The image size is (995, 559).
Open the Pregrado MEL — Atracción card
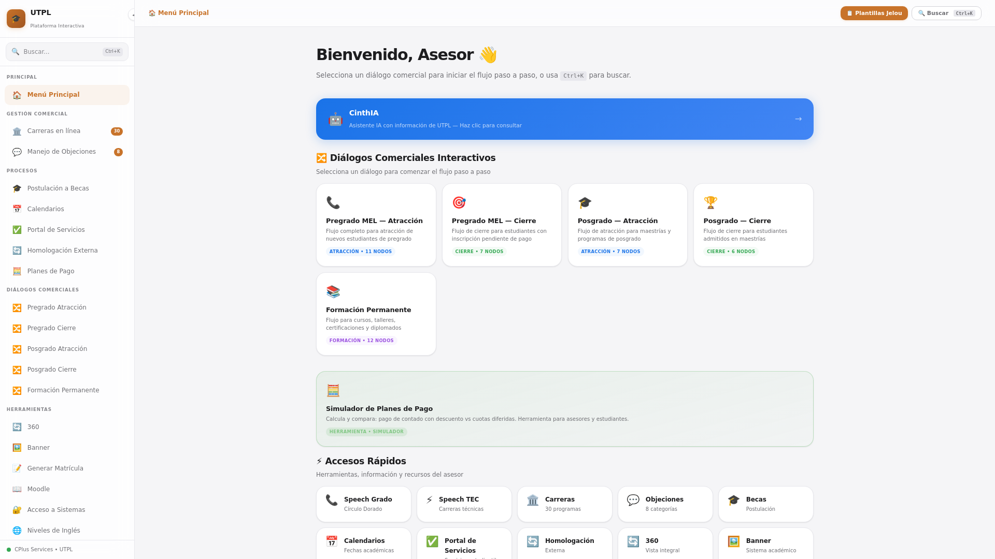(376, 225)
